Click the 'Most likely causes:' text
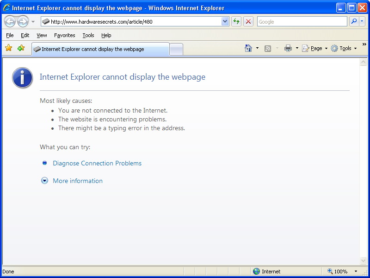This screenshot has width=370, height=278. click(66, 101)
